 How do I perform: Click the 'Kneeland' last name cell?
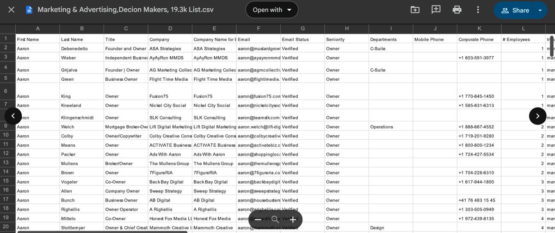[82, 105]
